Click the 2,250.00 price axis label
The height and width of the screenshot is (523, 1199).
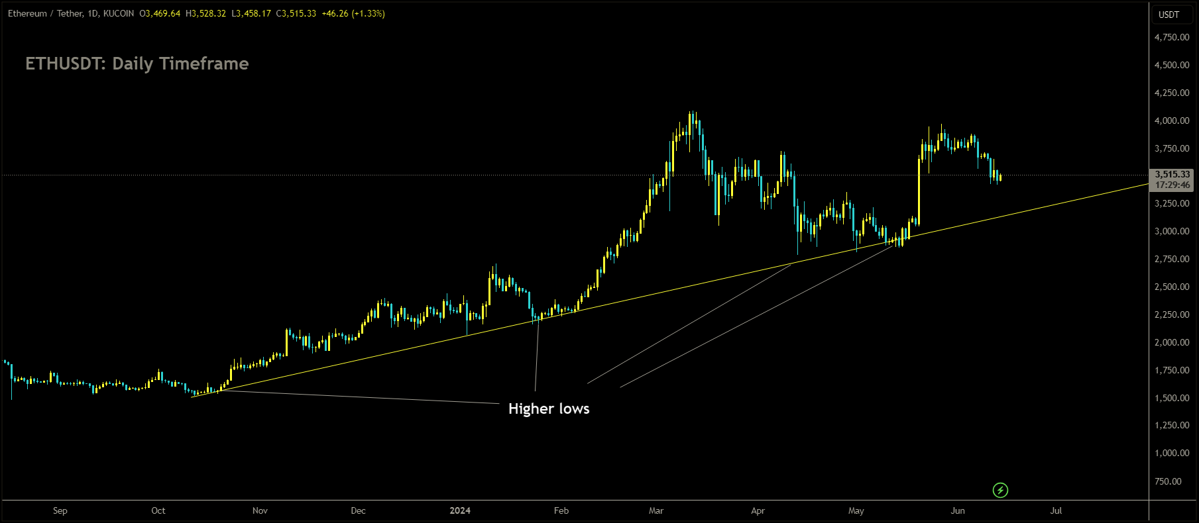click(1172, 314)
